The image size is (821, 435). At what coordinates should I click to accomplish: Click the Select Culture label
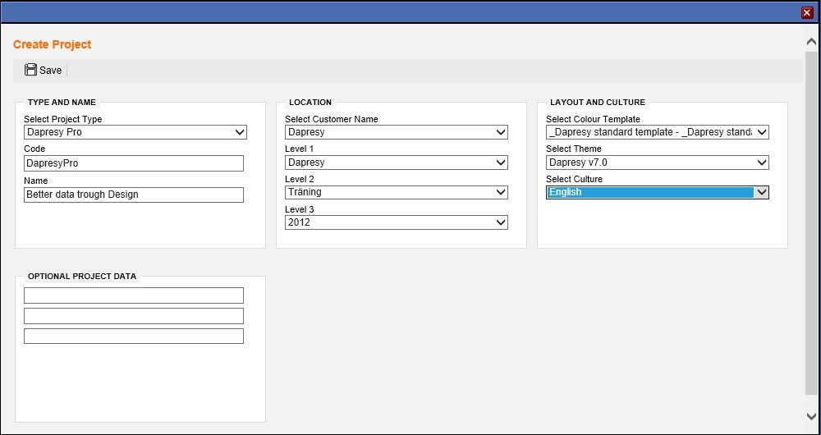(575, 179)
